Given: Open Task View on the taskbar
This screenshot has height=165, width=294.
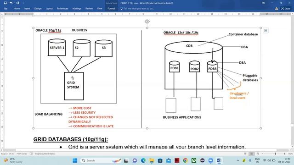Looking at the screenshot, I should coord(126,160).
